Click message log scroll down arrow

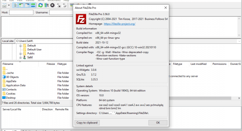[239, 35]
